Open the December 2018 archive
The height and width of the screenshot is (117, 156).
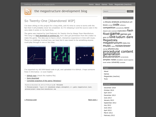point(110,88)
